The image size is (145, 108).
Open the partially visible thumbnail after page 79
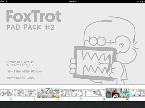pos(137,93)
